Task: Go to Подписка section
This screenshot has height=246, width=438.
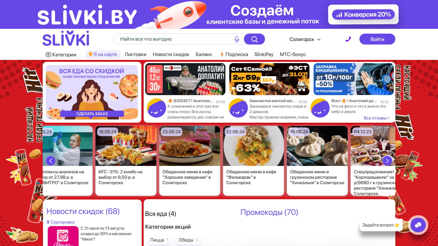Action: coord(234,54)
